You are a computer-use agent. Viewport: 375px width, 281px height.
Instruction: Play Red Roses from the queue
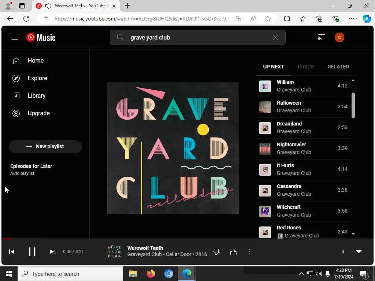(x=303, y=230)
